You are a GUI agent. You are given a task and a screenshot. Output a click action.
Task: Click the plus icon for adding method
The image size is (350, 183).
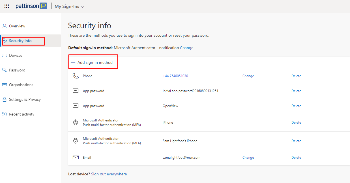point(73,62)
